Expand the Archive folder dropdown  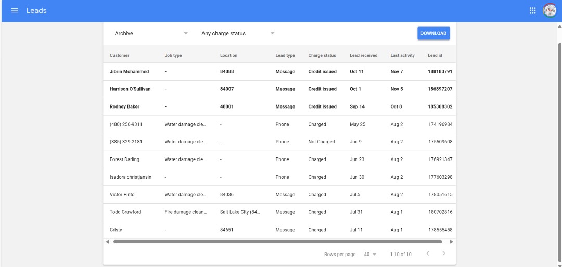(151, 33)
